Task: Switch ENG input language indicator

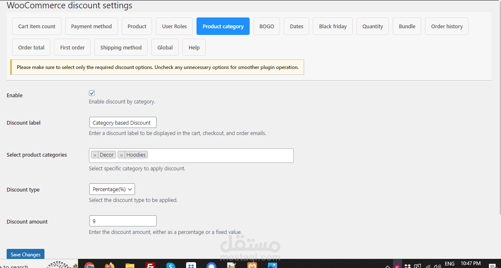Action: click(449, 263)
